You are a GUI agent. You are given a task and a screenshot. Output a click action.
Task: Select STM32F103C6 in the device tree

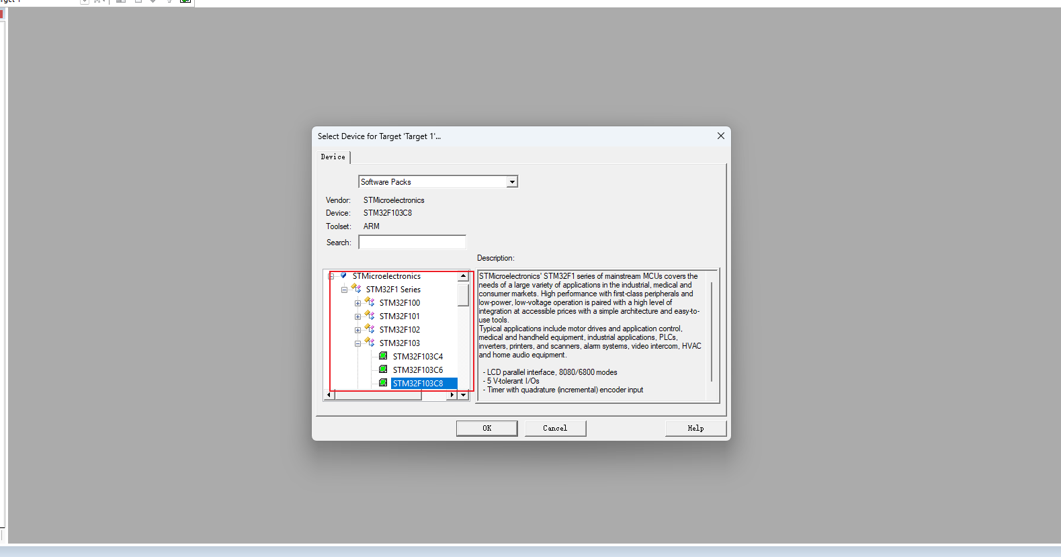click(418, 370)
